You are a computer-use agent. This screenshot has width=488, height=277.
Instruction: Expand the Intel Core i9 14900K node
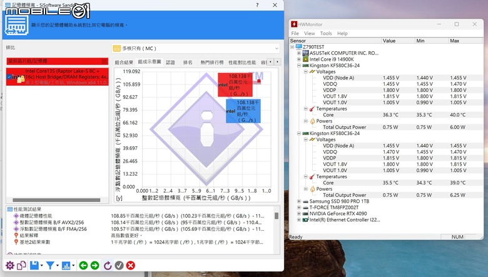pyautogui.click(x=299, y=59)
